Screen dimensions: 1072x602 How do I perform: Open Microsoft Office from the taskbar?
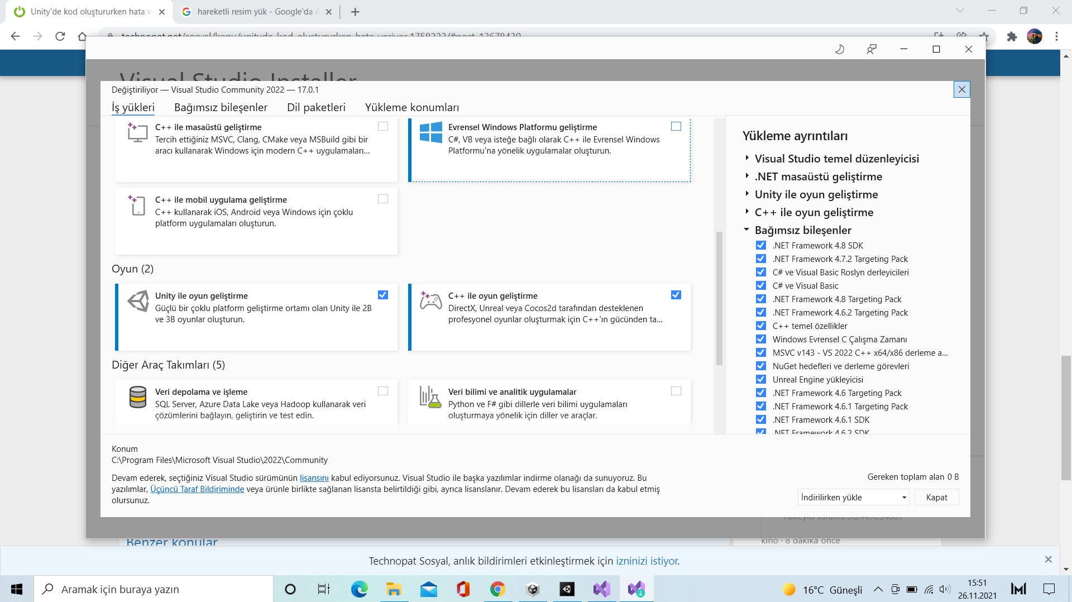click(x=463, y=589)
